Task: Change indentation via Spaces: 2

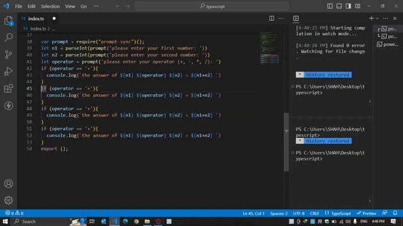Action: [x=278, y=213]
